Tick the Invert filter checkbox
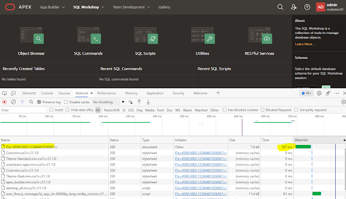The image size is (346, 199). pos(51,110)
